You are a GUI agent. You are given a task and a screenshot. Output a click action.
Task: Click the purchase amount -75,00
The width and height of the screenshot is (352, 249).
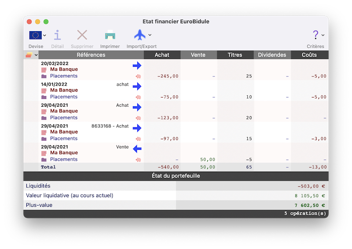point(169,97)
